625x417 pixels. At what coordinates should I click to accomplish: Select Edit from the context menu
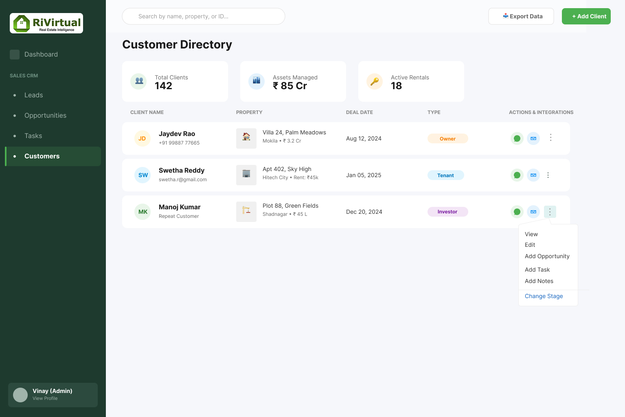coord(530,245)
